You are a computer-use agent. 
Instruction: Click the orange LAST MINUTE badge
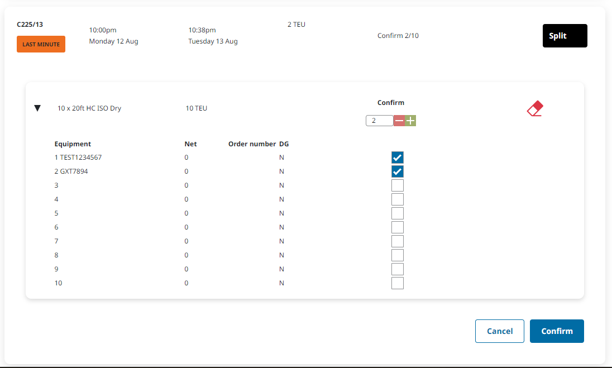point(41,44)
